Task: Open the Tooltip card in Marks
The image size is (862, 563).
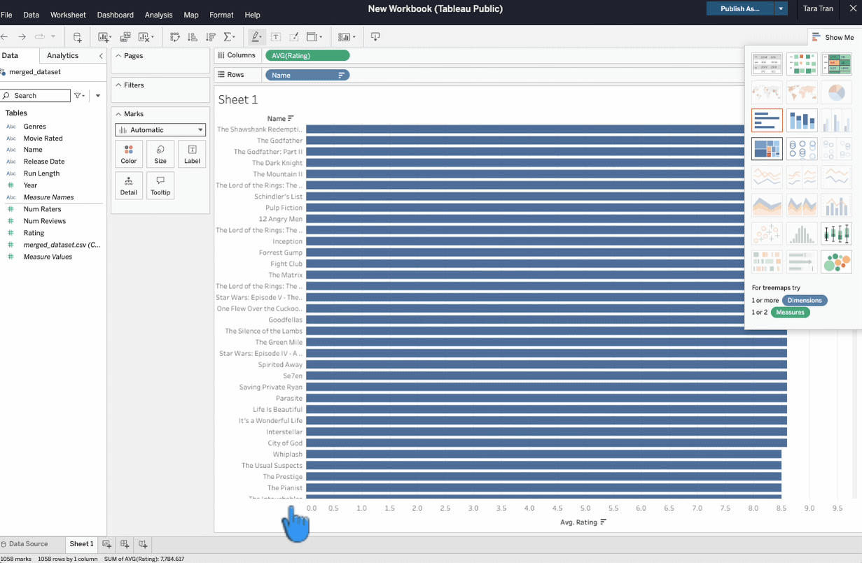Action: tap(160, 185)
